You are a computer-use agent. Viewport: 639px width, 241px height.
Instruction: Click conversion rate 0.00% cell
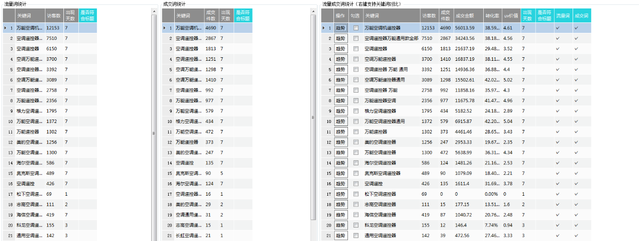tap(492, 194)
